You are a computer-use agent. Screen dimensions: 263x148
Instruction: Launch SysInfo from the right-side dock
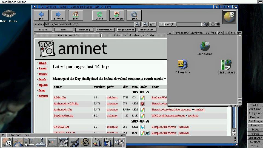pos(255,142)
